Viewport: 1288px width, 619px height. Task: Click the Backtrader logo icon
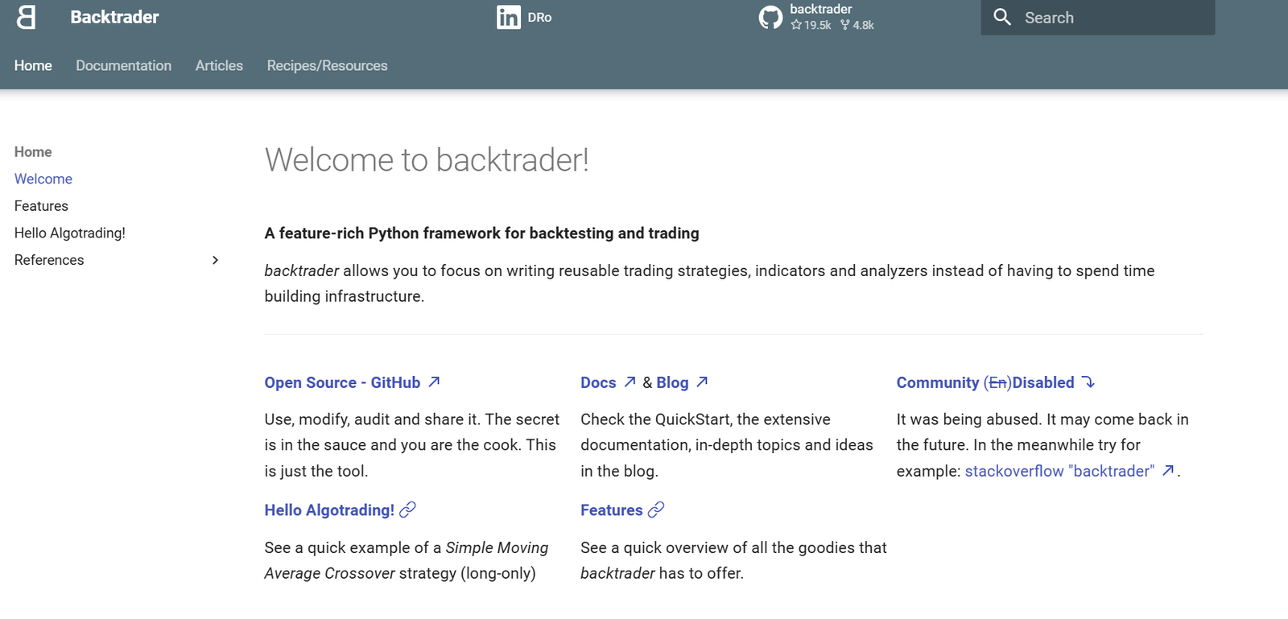26,17
